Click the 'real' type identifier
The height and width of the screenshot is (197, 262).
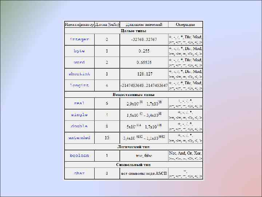[79, 103]
